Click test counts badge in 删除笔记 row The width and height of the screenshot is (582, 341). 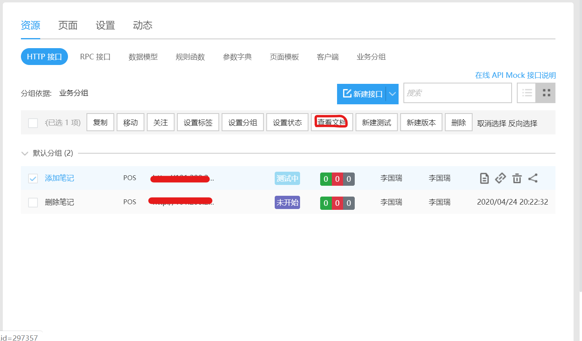click(x=337, y=203)
